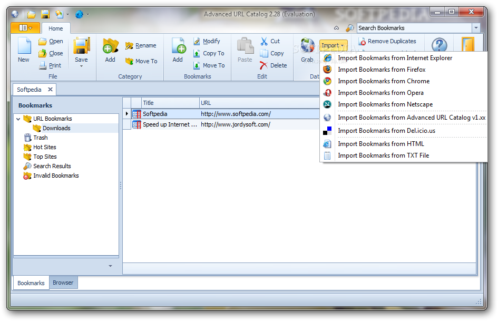498x321 pixels.
Task: Expand the sidebar panel options arrow
Action: [111, 266]
